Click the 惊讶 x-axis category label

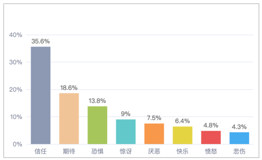[126, 151]
